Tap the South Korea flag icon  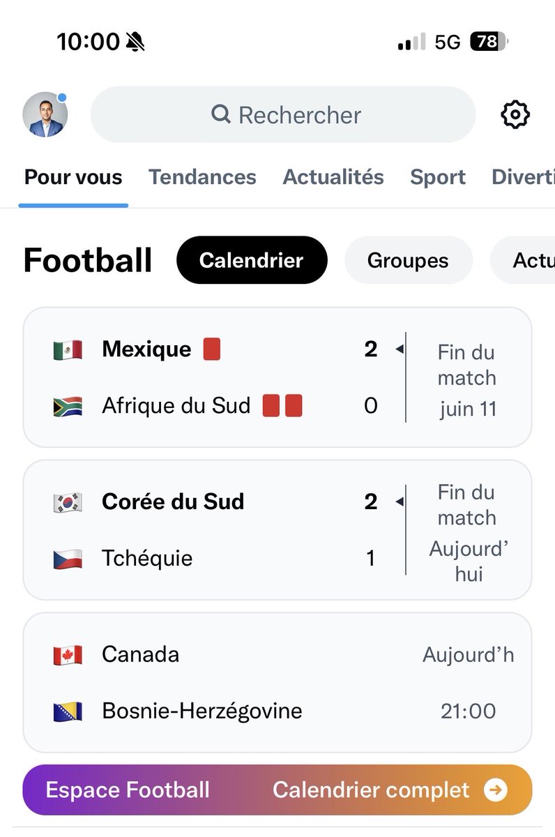(68, 502)
